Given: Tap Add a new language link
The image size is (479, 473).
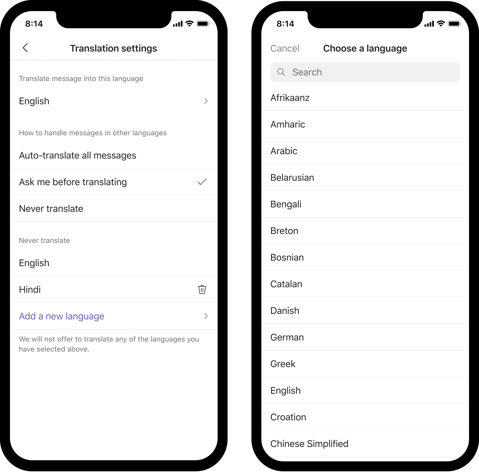Looking at the screenshot, I should point(62,316).
